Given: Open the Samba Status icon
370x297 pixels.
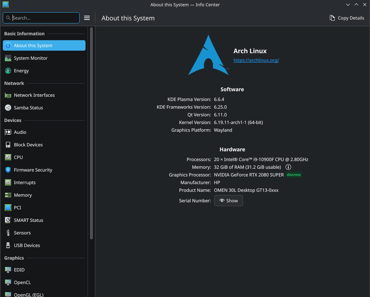Looking at the screenshot, I should 8,108.
